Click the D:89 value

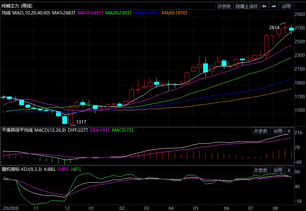point(63,169)
